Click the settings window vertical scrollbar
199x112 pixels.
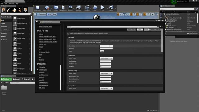(x=162, y=41)
